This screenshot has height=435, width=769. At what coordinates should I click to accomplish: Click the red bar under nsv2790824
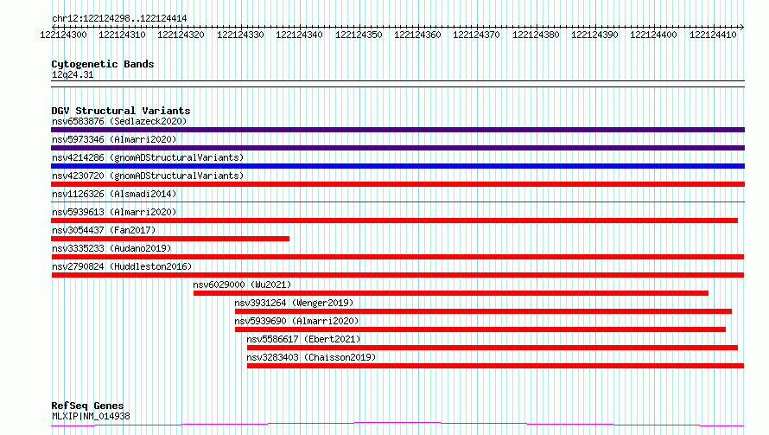pyautogui.click(x=397, y=275)
